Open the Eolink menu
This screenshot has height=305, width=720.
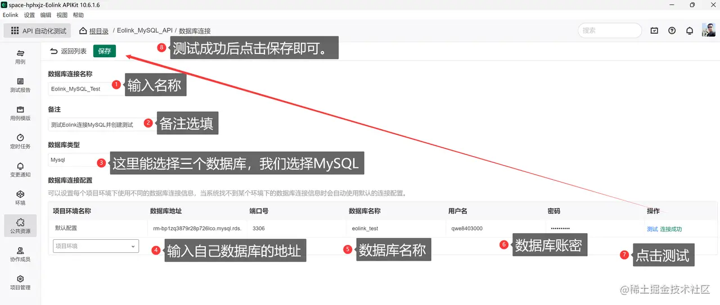pyautogui.click(x=11, y=15)
